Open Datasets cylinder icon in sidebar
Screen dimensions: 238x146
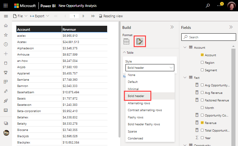(6, 63)
